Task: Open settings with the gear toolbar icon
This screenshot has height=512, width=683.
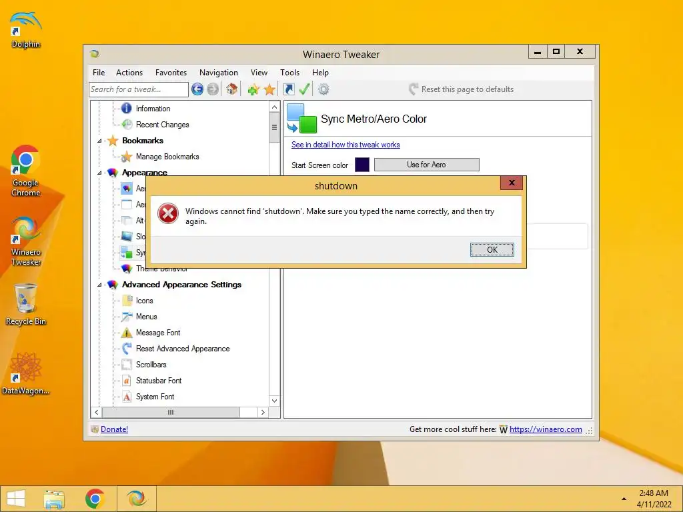Action: (323, 89)
